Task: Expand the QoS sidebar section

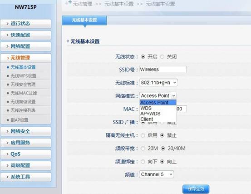Action: point(25,154)
